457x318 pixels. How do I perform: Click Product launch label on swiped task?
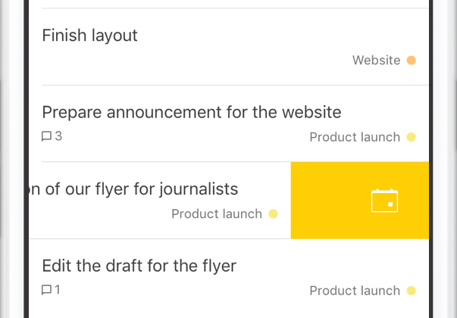coord(217,214)
